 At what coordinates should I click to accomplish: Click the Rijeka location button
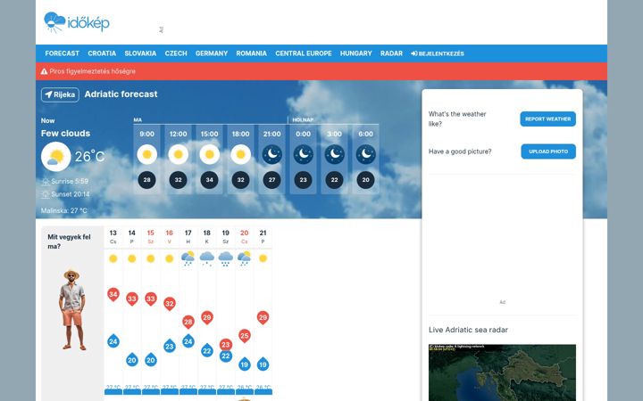(60, 94)
